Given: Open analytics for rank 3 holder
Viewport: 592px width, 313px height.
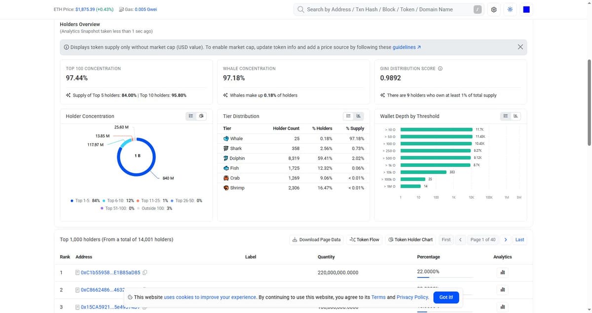Looking at the screenshot, I should point(503,307).
